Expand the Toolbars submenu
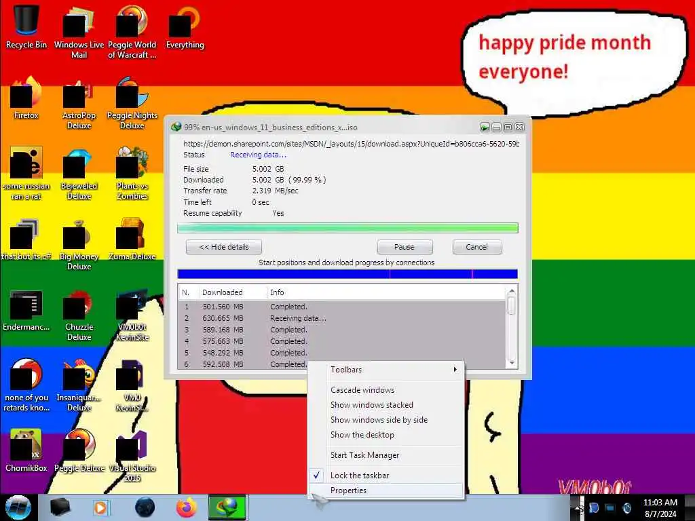 click(386, 370)
